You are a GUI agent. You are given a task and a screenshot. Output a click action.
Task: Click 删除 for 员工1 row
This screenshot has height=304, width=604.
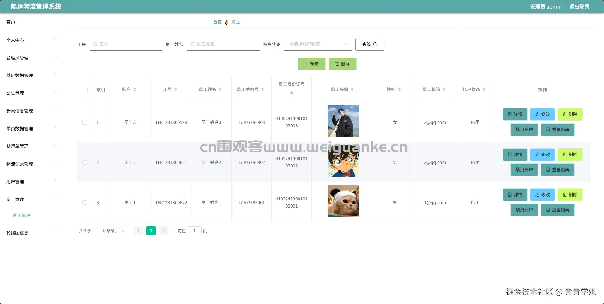pos(570,195)
